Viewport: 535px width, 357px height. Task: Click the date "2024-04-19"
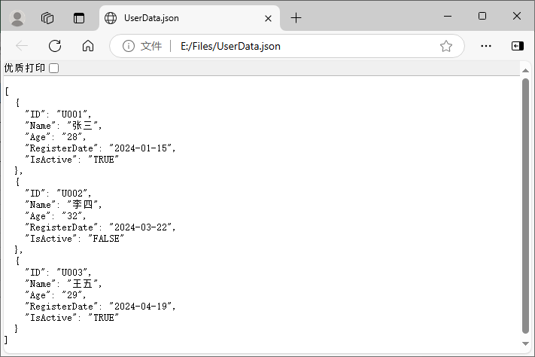click(141, 306)
